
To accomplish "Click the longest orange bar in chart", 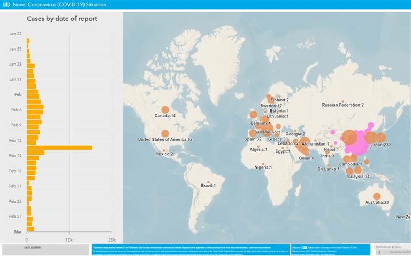I will pyautogui.click(x=59, y=148).
